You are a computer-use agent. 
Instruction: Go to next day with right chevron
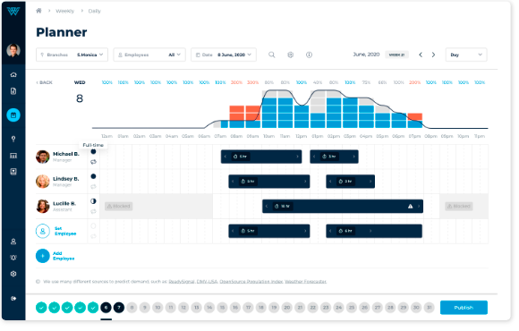click(x=433, y=55)
